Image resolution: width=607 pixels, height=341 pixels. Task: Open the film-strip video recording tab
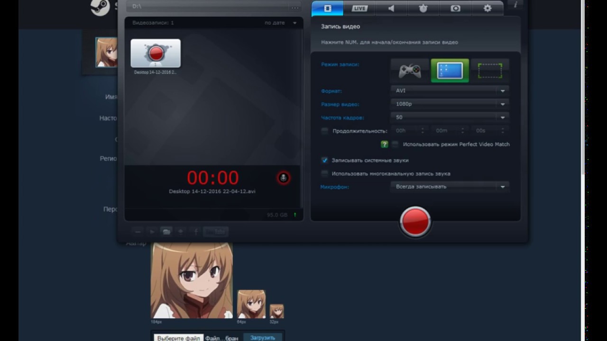tap(327, 8)
